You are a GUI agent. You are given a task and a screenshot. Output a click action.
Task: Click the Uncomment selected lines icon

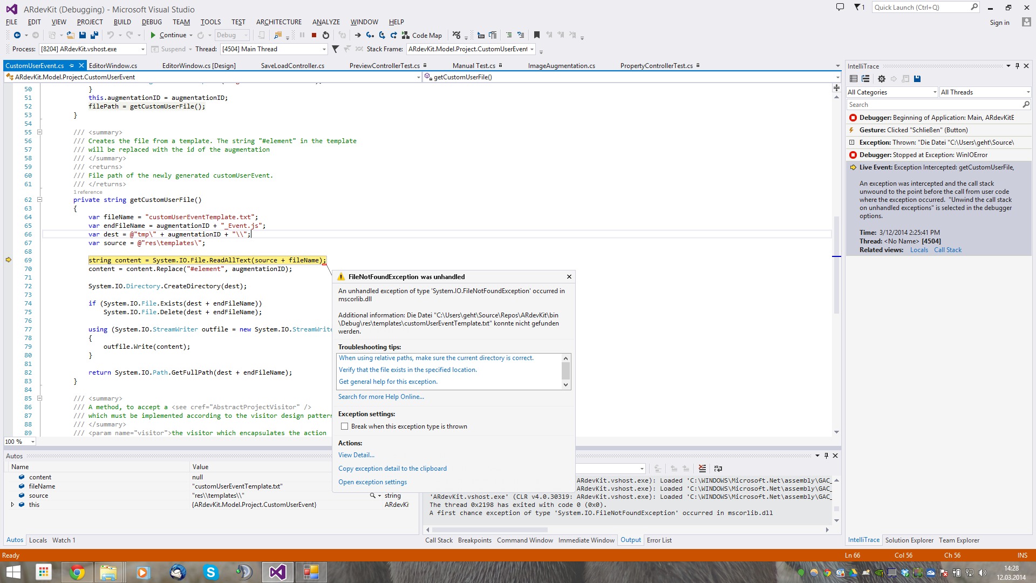pyautogui.click(x=521, y=35)
